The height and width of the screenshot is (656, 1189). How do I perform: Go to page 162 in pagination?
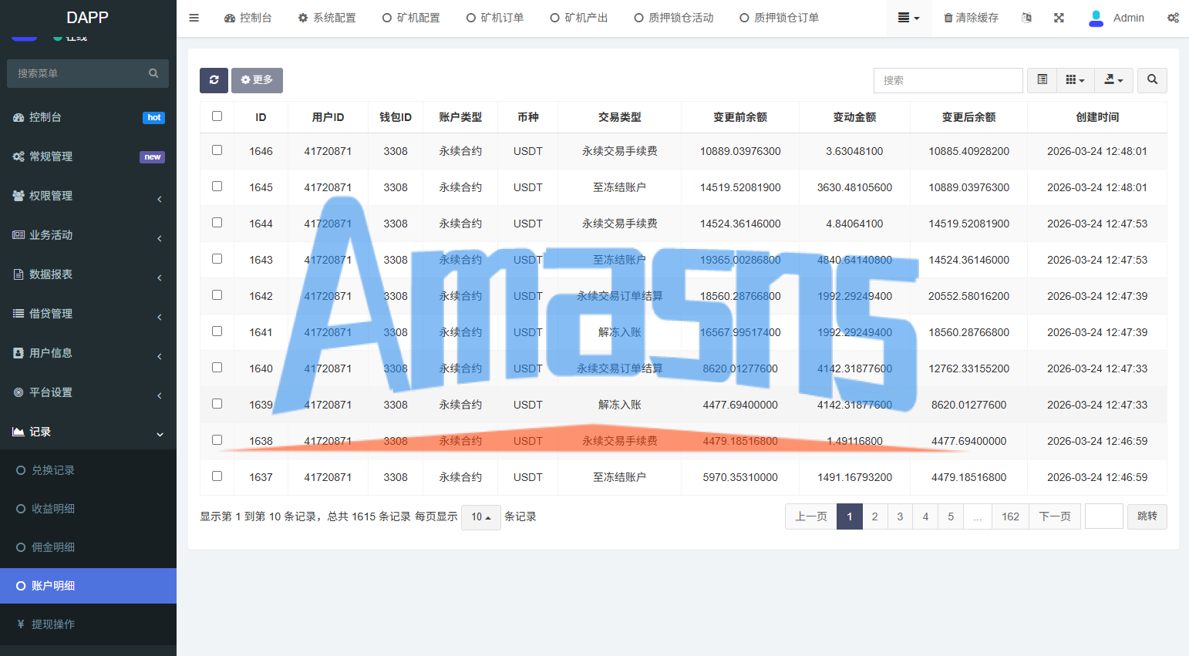[1010, 516]
